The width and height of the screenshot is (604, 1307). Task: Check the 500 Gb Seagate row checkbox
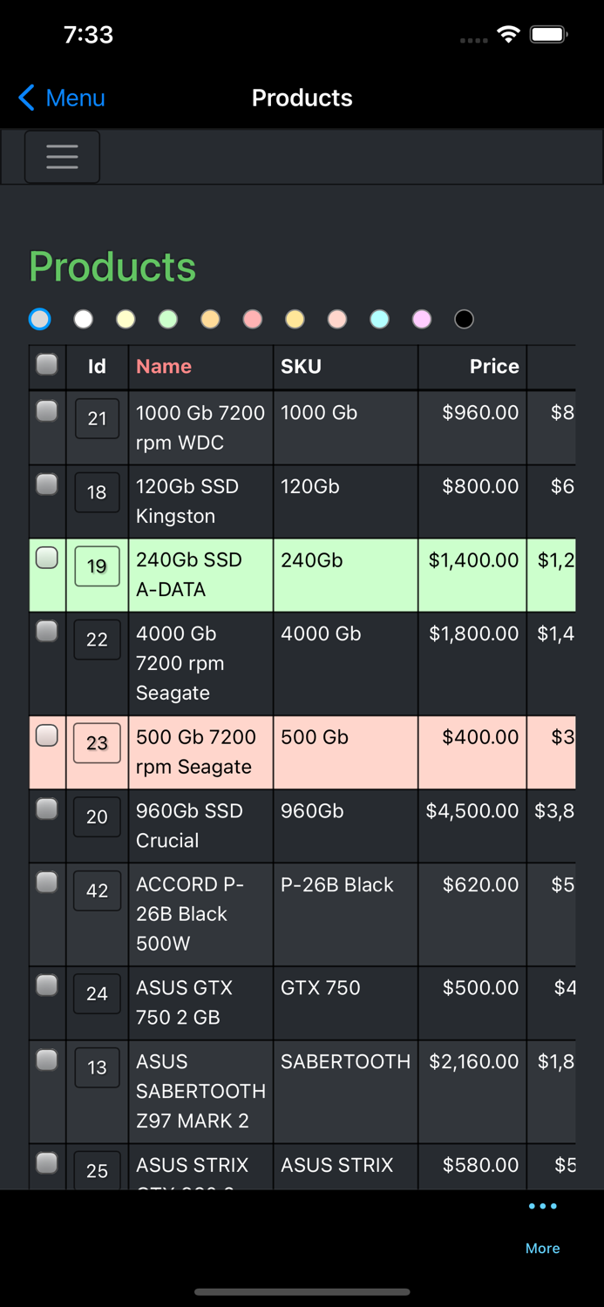pos(46,735)
